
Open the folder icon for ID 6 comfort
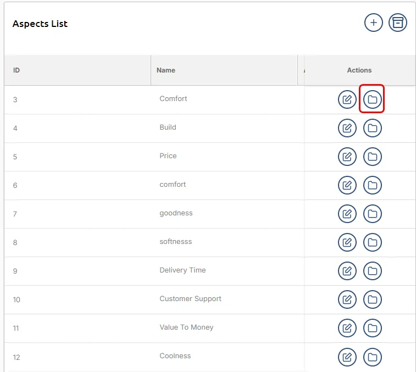click(372, 185)
